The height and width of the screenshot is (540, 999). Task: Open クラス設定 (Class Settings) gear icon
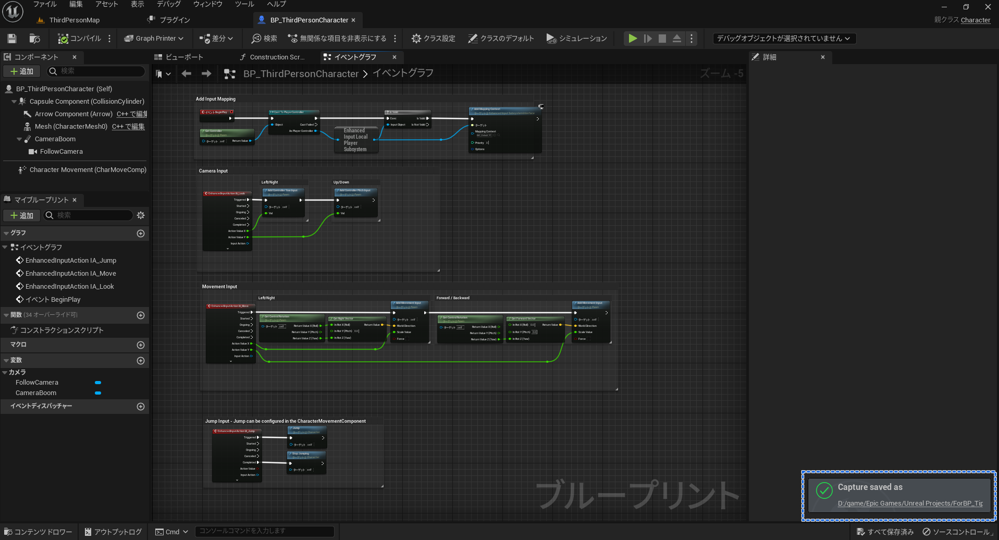[417, 38]
